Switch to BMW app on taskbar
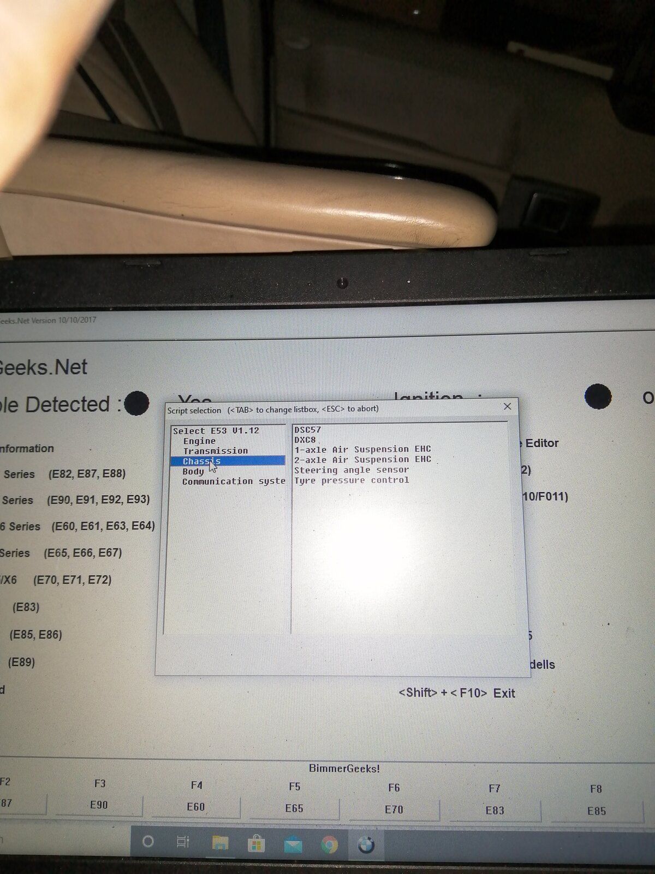This screenshot has width=655, height=874. pyautogui.click(x=366, y=845)
